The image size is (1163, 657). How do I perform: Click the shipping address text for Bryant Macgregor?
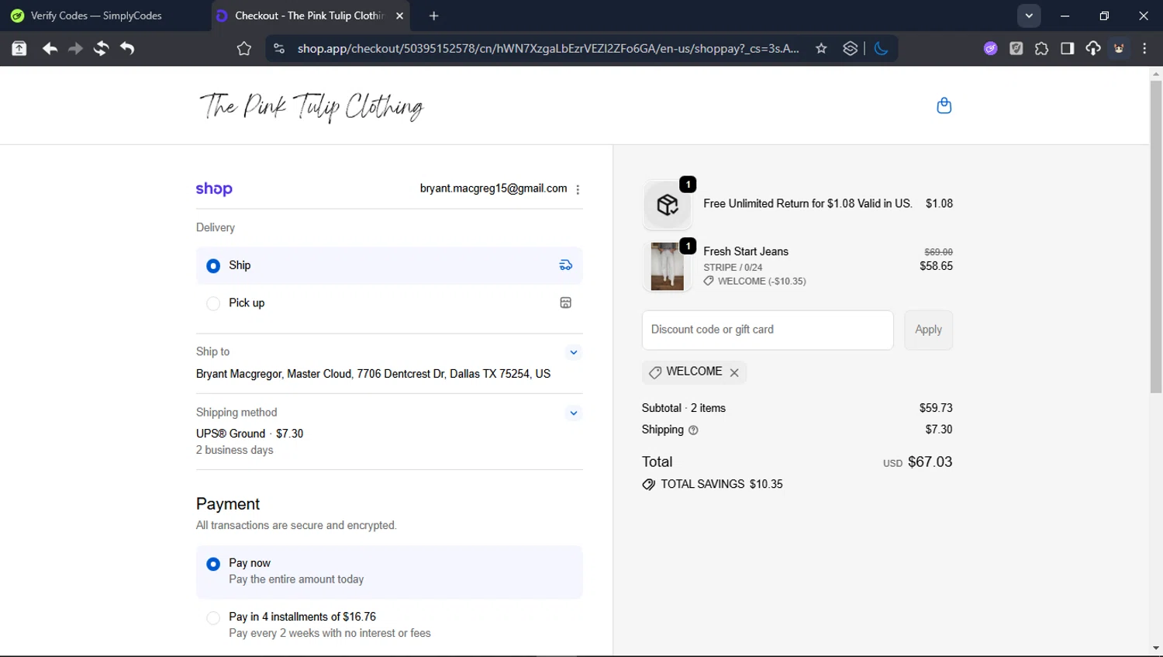373,374
